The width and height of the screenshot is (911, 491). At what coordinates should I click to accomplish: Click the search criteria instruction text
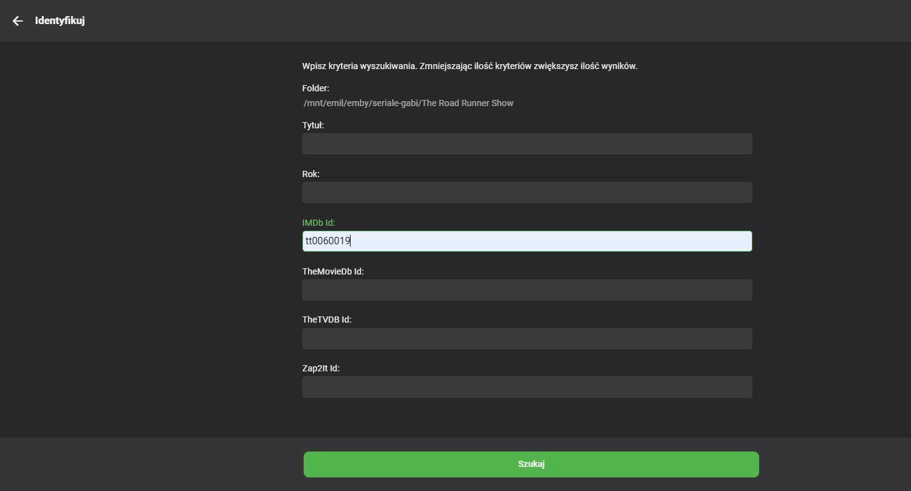[470, 66]
